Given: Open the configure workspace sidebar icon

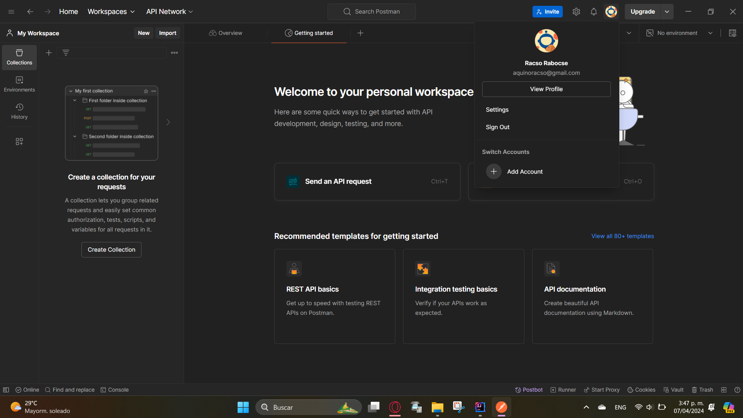Looking at the screenshot, I should pyautogui.click(x=19, y=142).
